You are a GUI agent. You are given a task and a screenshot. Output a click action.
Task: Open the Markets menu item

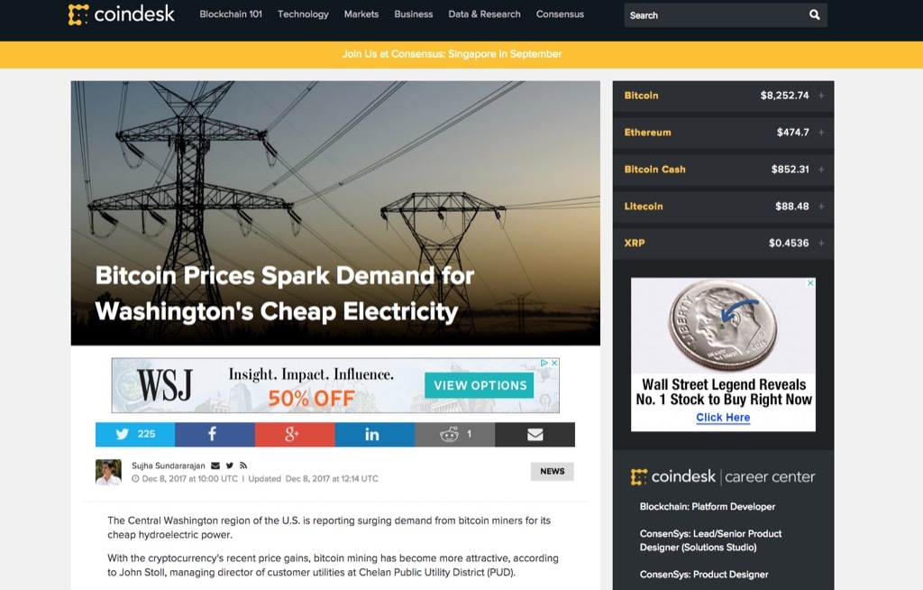(361, 14)
